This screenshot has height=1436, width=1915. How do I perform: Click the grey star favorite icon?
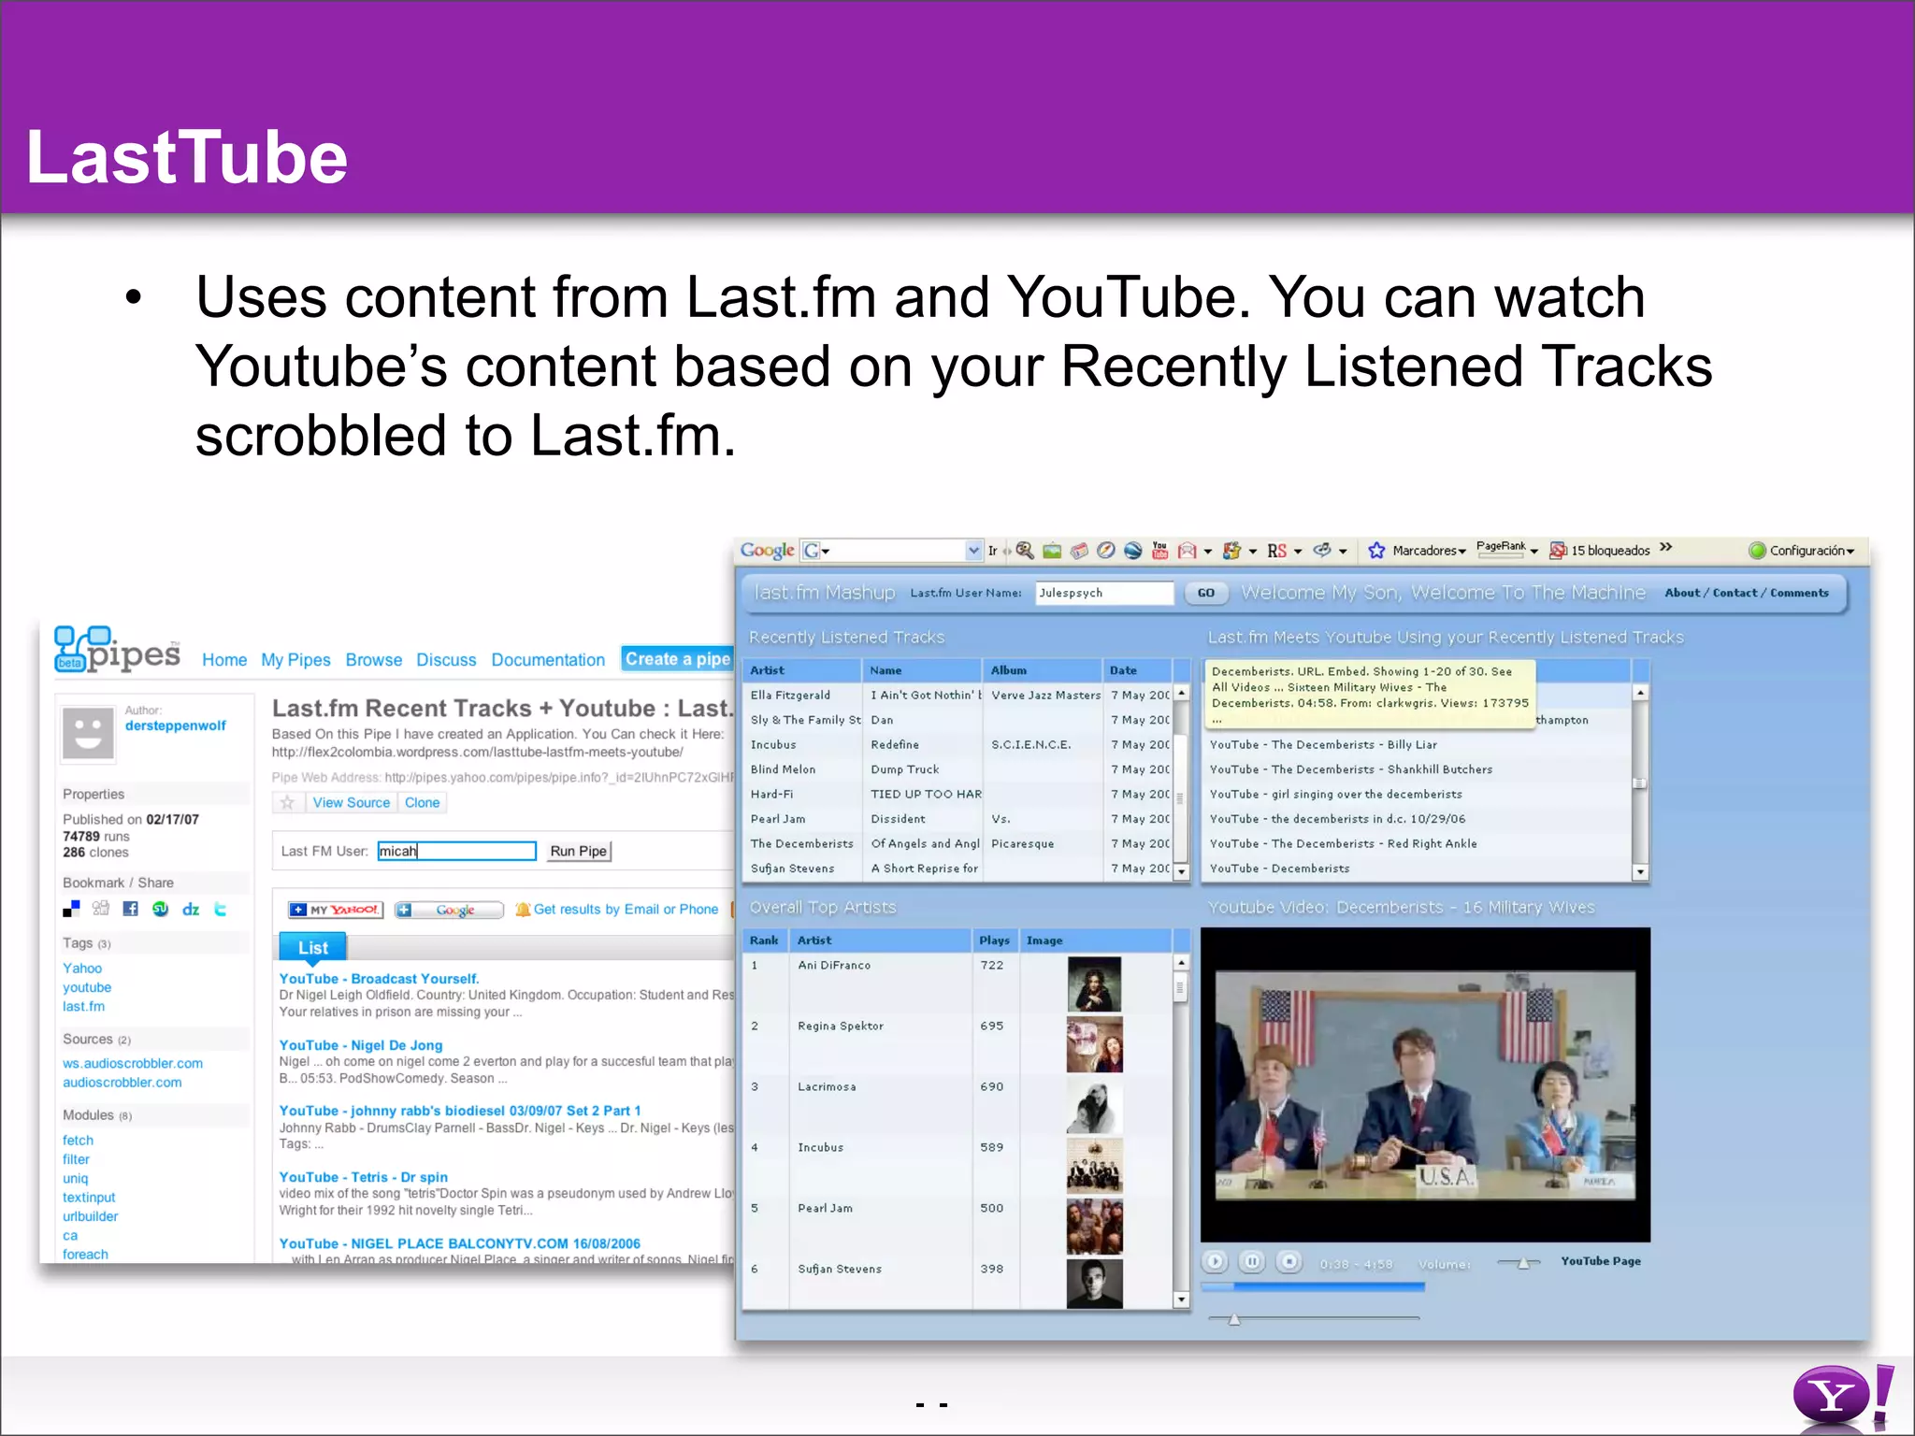pyautogui.click(x=287, y=802)
